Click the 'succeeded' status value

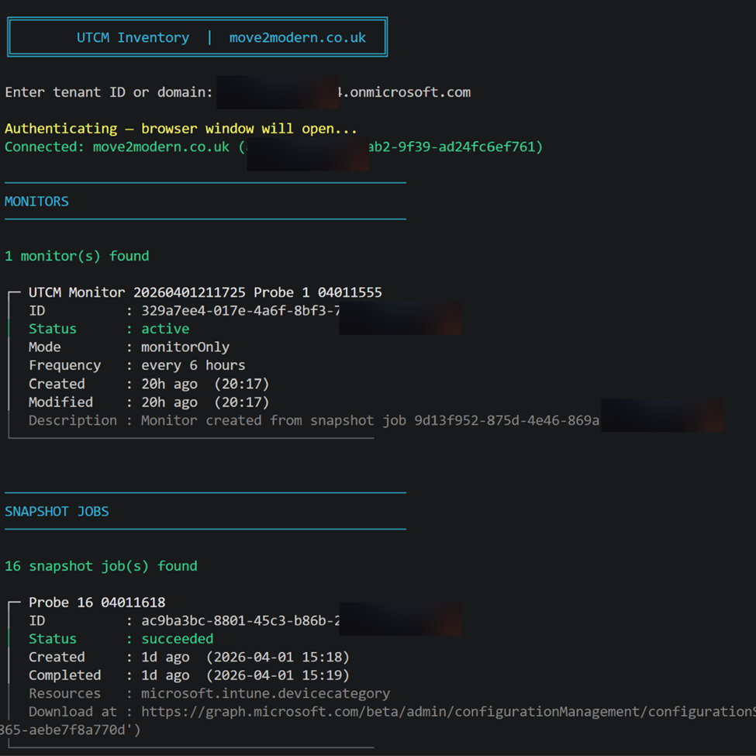(177, 639)
